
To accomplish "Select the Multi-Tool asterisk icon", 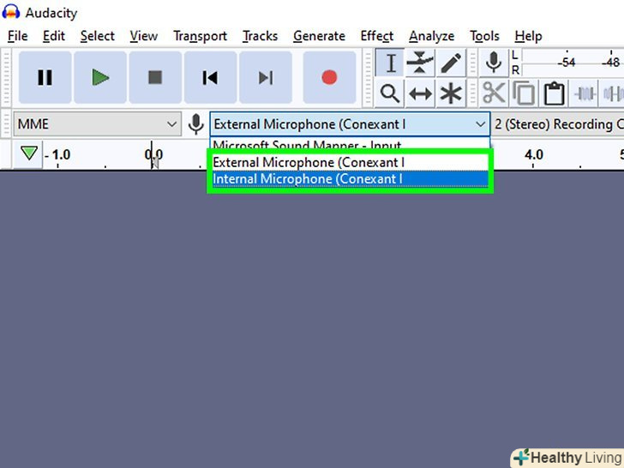I will click(x=451, y=93).
